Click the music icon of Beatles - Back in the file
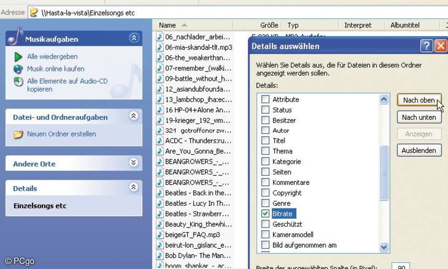Image resolution: width=448 pixels, height=269 pixels. [160, 193]
